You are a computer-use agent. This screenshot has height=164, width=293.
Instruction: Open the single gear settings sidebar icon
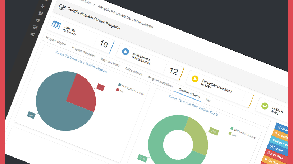tap(38, 20)
